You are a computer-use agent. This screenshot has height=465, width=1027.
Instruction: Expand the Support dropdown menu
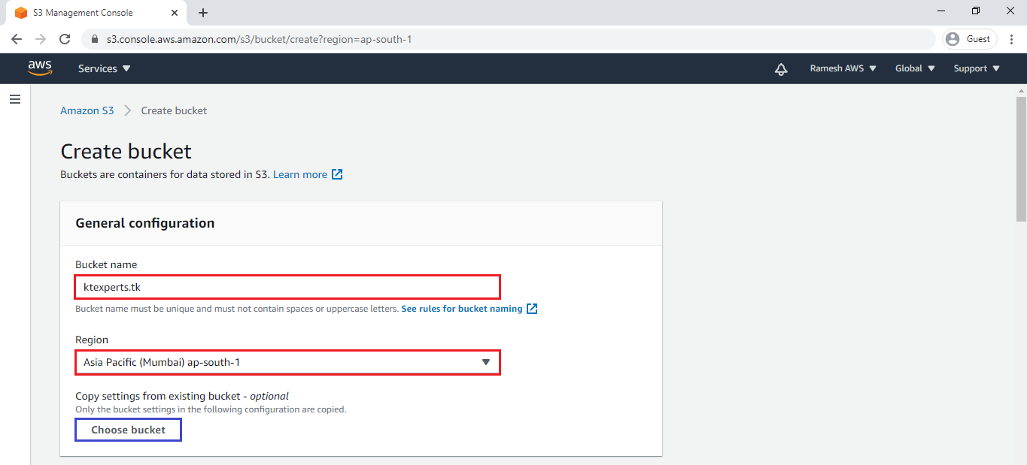(977, 68)
